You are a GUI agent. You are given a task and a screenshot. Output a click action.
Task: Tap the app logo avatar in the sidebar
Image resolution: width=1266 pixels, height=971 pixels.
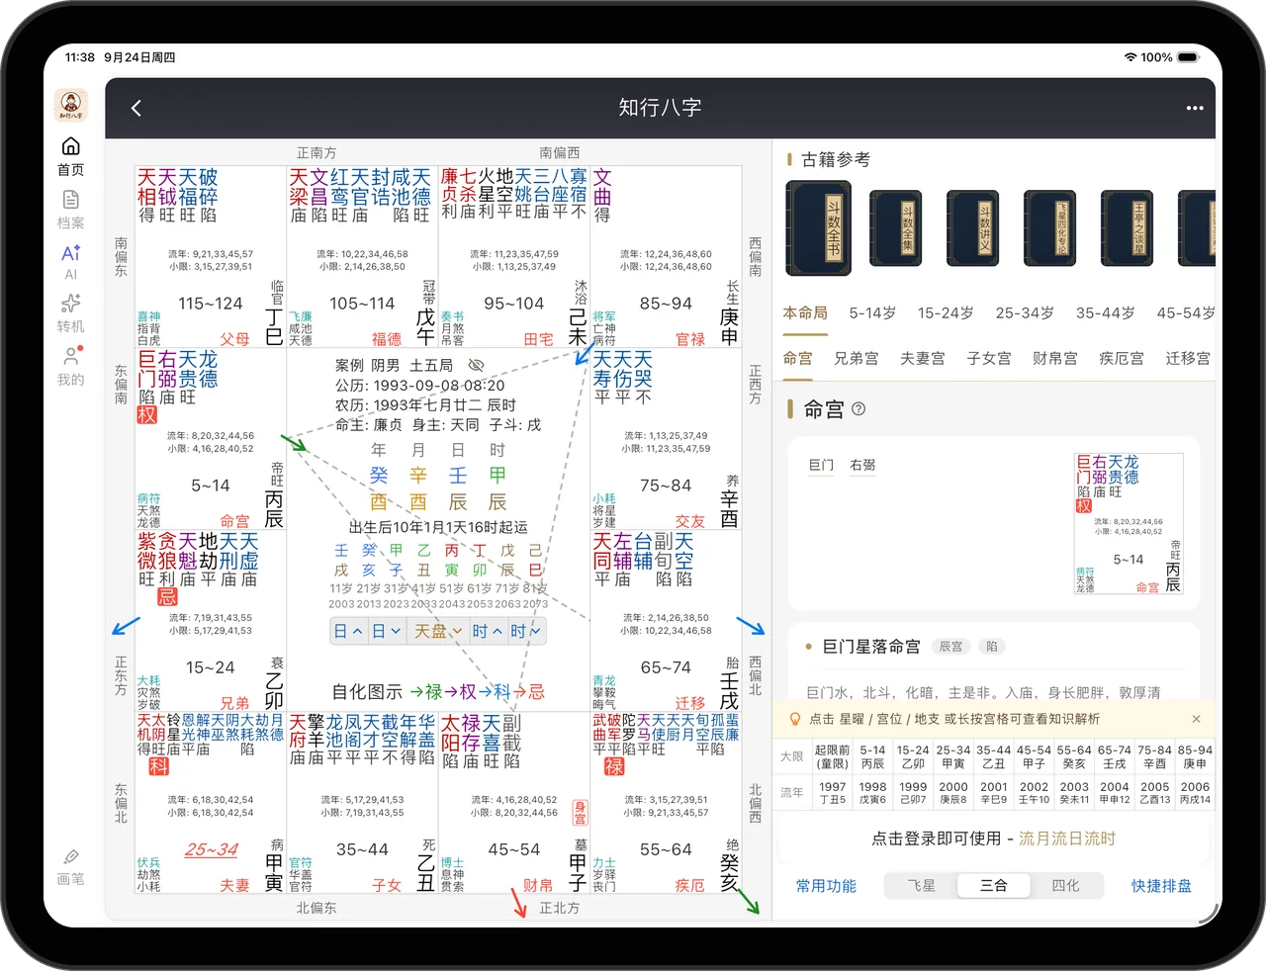pos(70,105)
